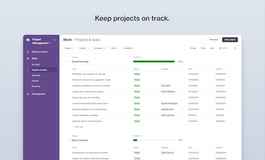Click the Mars Explorer project name

pos(80,140)
